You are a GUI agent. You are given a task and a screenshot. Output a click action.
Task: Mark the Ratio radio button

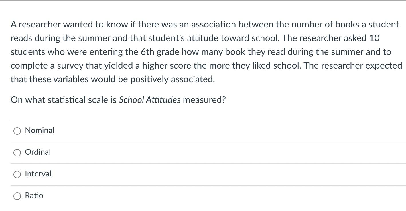pyautogui.click(x=17, y=196)
